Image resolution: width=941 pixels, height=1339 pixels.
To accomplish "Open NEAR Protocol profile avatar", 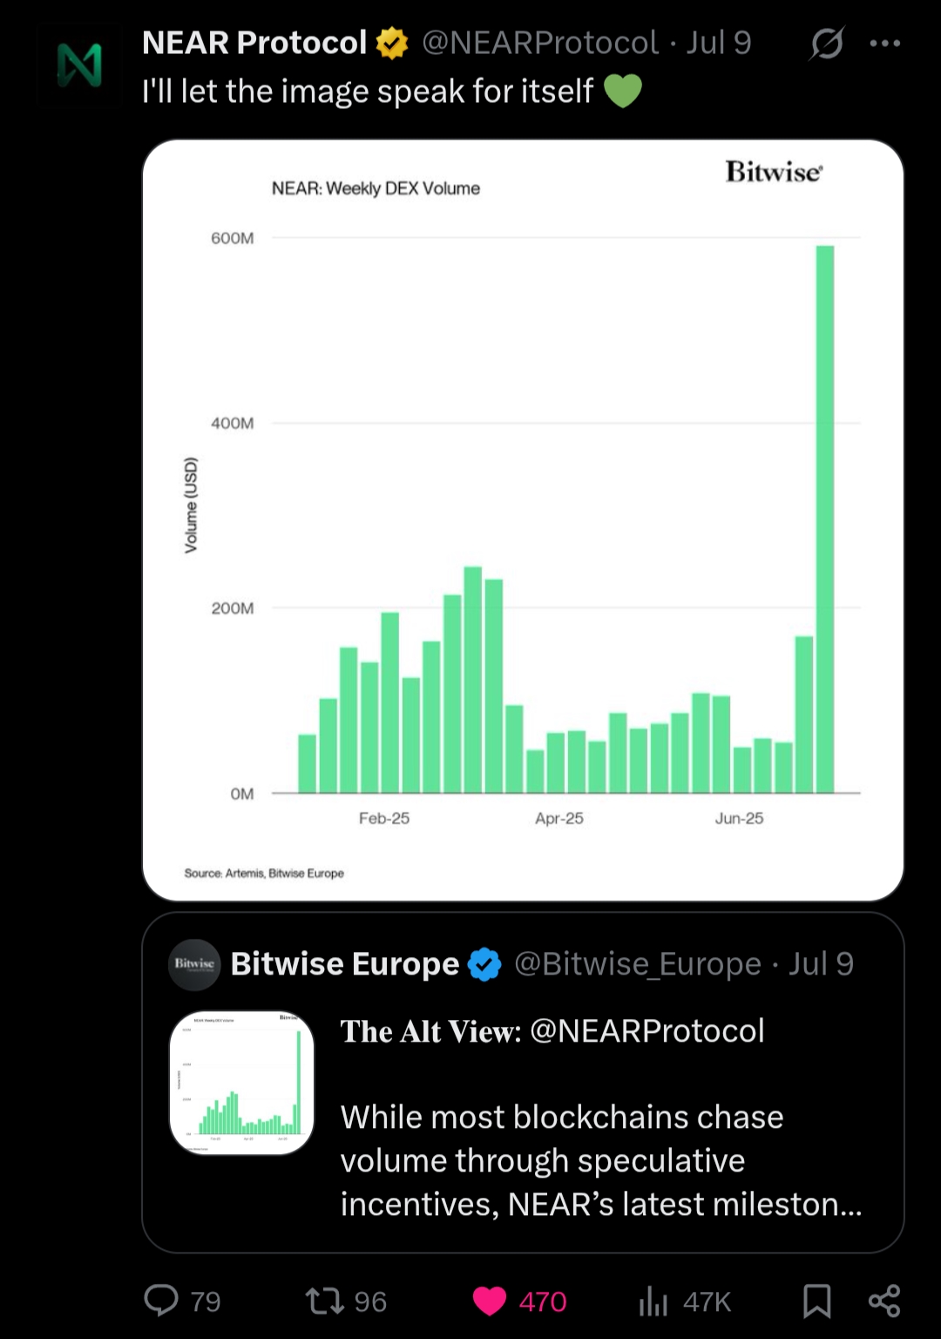I will [79, 66].
